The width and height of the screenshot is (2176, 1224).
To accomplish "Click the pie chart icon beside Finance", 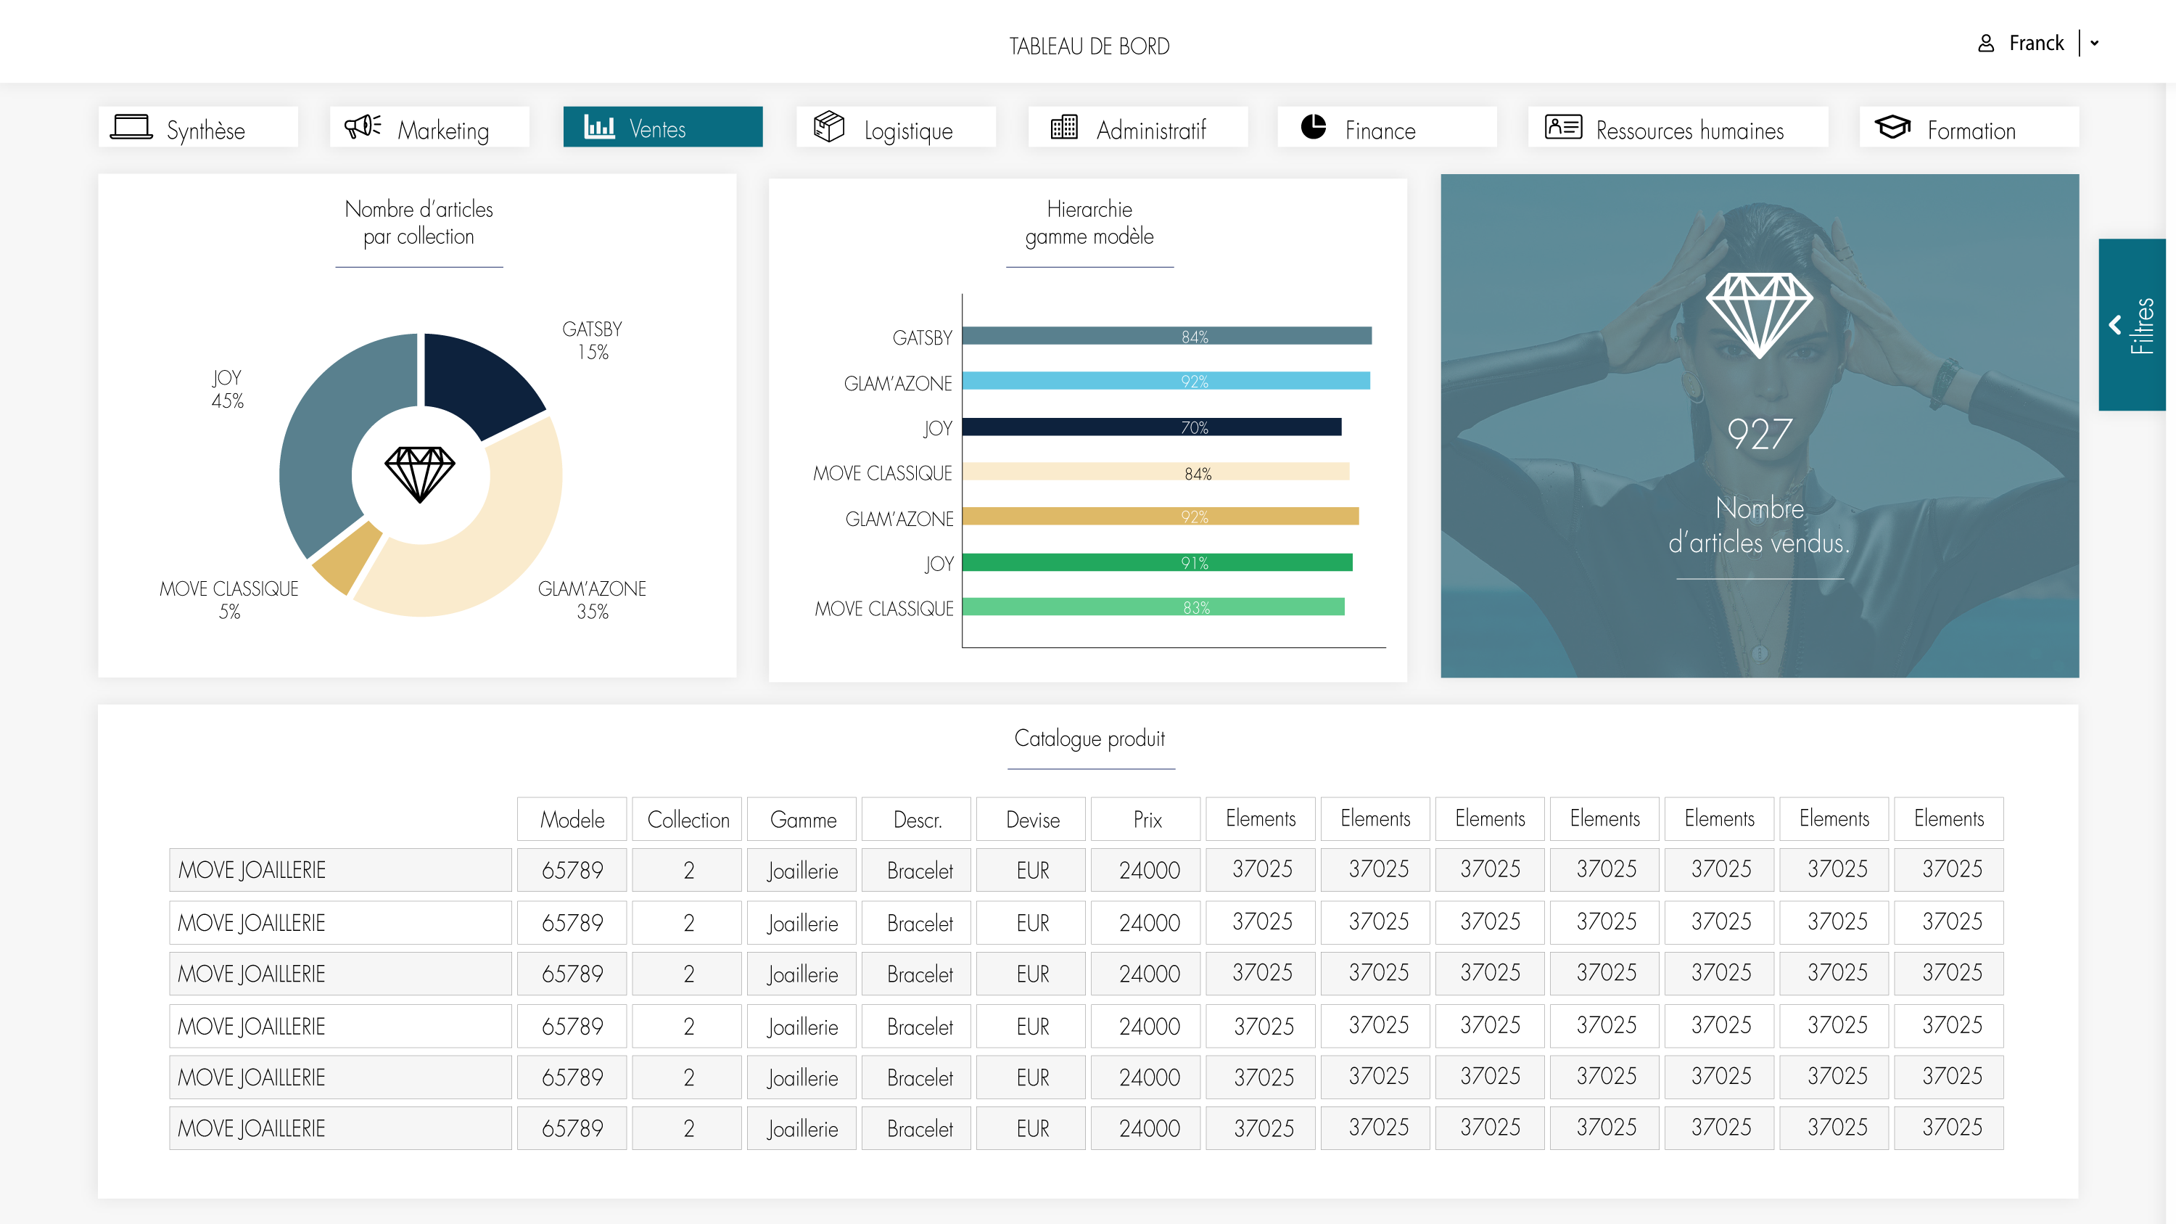I will pos(1314,127).
